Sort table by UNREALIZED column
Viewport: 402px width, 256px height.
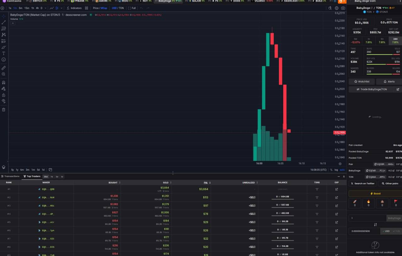[x=250, y=183]
